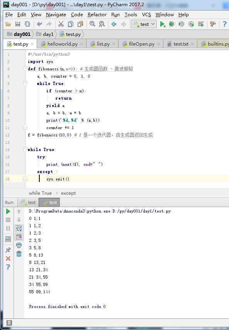This screenshot has height=330, width=229.
Task: Toggle the fold end marker at line 18
Action: [25, 179]
